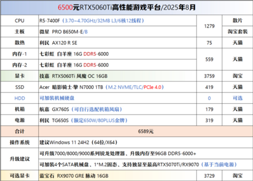Image resolution: width=253 pixels, height=181 pixels.
Task: Click 七彩虹 白羊座 memory in the 内存-2 row
Action: (x=118, y=65)
